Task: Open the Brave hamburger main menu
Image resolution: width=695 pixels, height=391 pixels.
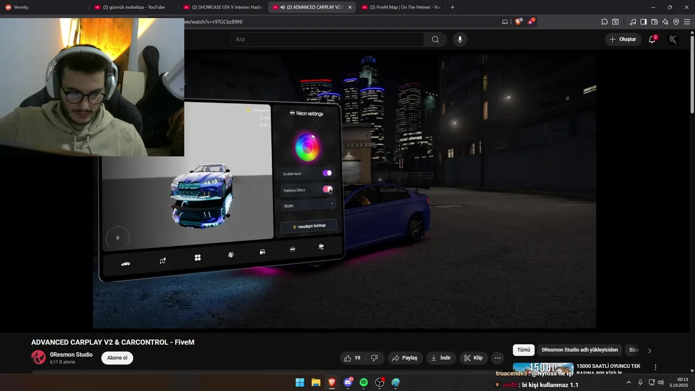Action: click(x=687, y=22)
